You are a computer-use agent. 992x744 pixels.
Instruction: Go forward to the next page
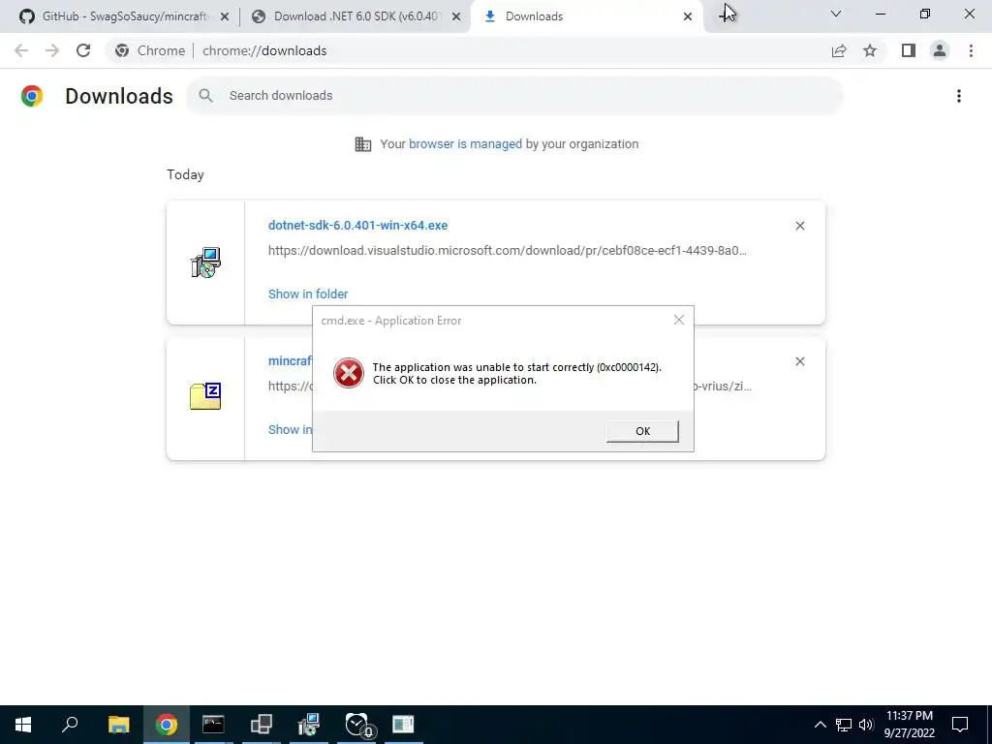click(52, 50)
